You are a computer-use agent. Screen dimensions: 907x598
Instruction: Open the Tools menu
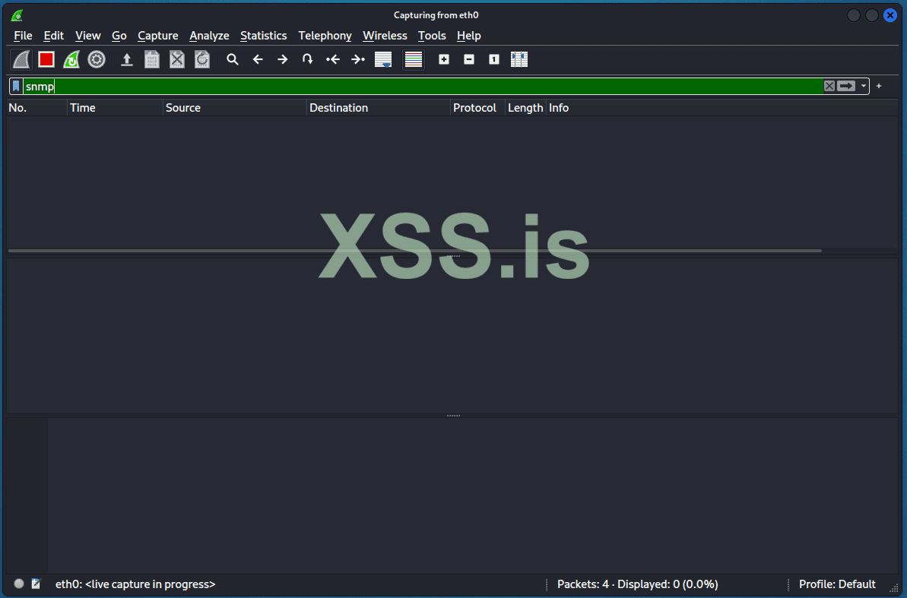tap(432, 36)
